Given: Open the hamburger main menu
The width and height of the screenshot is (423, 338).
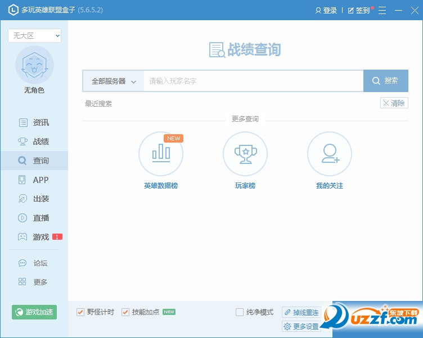Looking at the screenshot, I should (382, 11).
